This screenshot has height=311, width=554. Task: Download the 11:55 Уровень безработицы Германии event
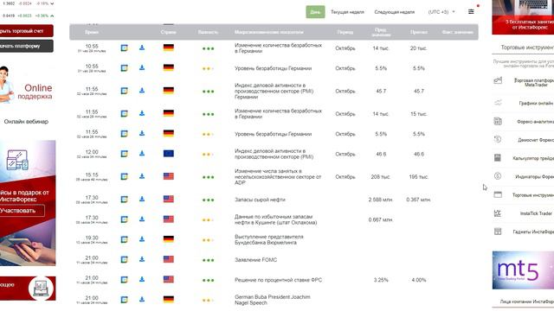(142, 133)
